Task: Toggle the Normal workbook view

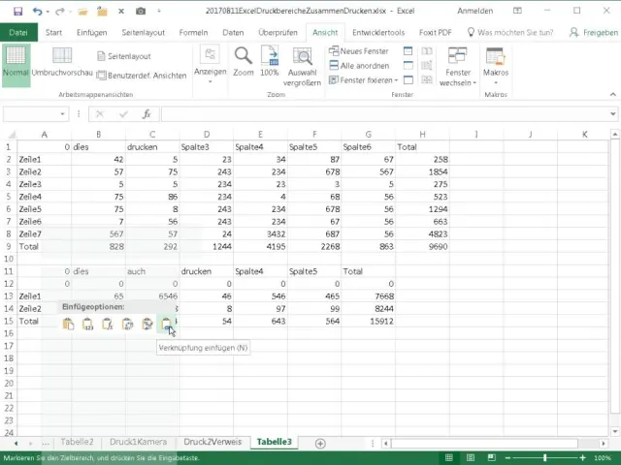Action: [x=16, y=62]
